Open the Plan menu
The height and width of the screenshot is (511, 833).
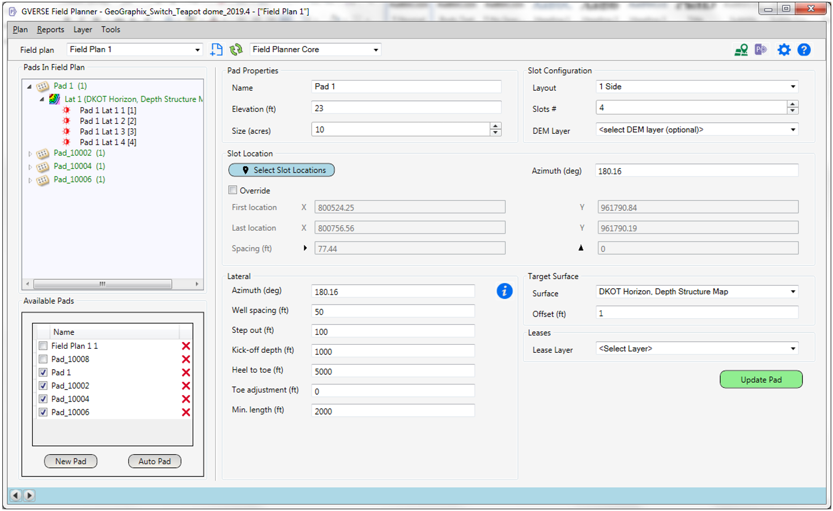tap(20, 29)
